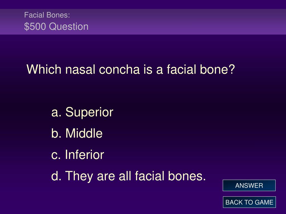
Task: Pick option d. They are all facial bones.
Action: [128, 176]
